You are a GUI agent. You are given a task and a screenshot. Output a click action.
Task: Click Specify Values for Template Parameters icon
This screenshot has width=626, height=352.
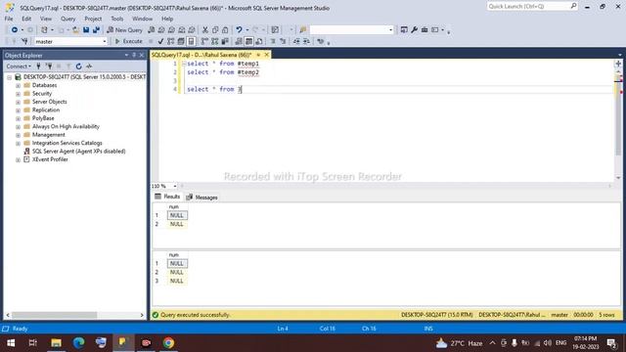coord(320,41)
